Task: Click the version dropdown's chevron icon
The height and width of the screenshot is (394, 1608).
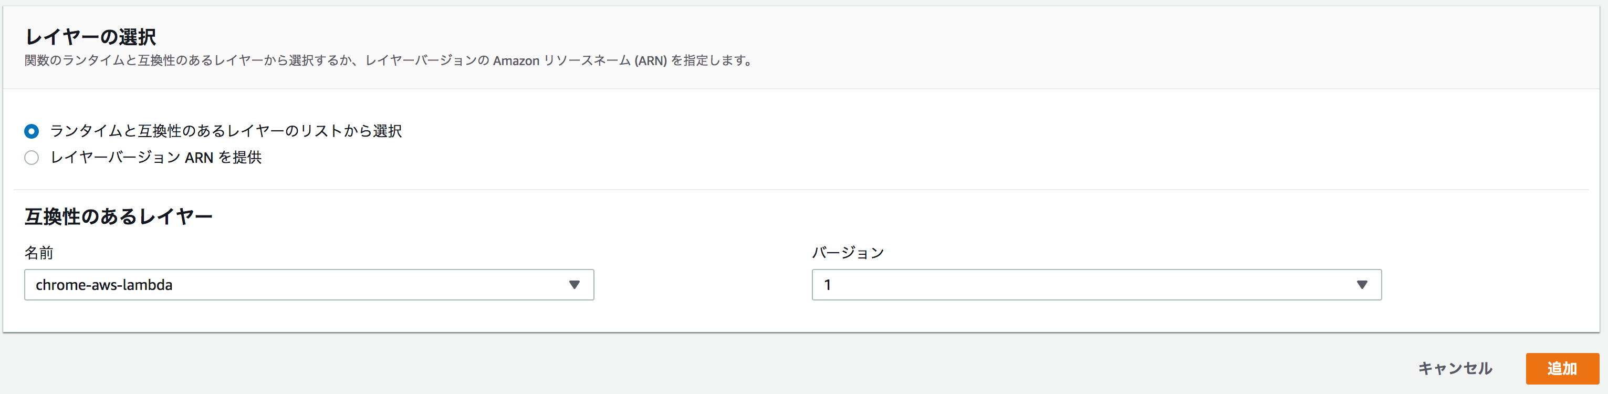Action: pos(1363,285)
